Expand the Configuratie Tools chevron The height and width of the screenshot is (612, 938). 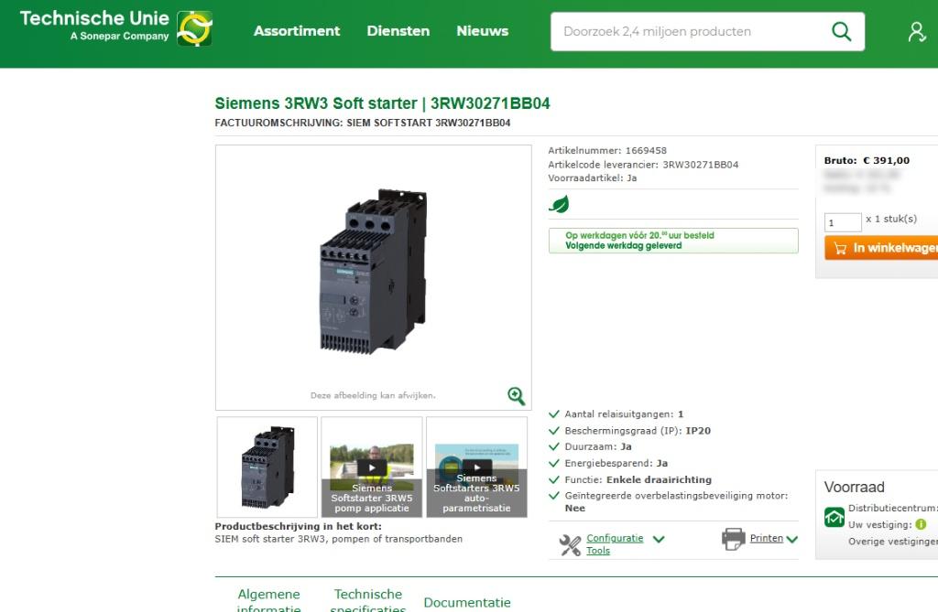tap(659, 539)
